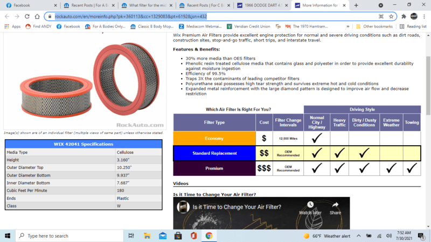Image resolution: width=431 pixels, height=242 pixels.
Task: Open the notification center icon
Action: pos(421,236)
